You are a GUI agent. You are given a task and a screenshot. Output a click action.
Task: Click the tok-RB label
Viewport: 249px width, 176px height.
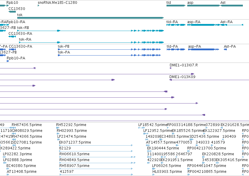(x=23, y=27)
